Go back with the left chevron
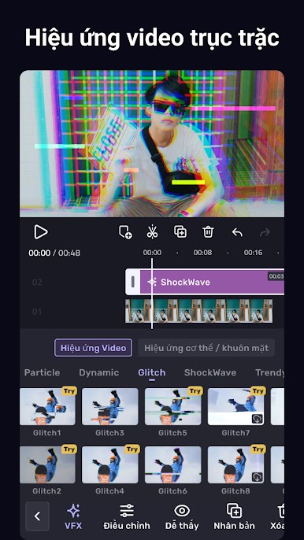Screen dimensions: 304x540 tap(37, 516)
